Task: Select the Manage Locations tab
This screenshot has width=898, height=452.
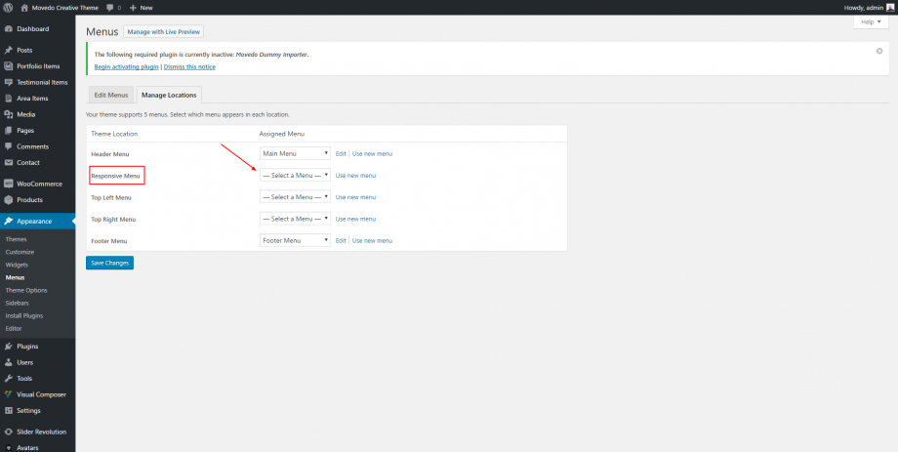Action: coord(169,95)
